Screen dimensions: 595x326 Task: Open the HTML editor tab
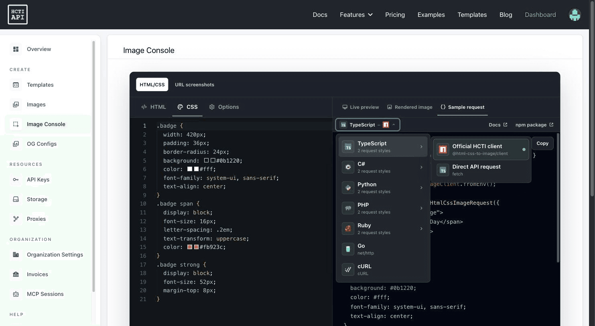[154, 107]
